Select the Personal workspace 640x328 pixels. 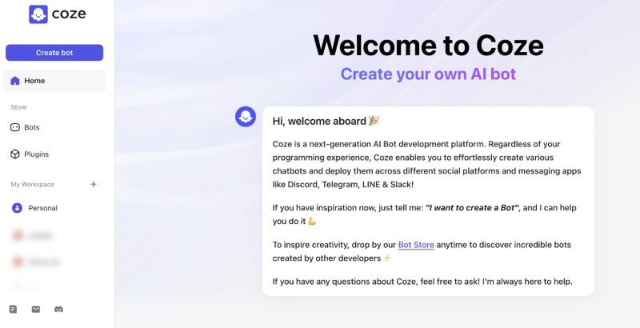pyautogui.click(x=54, y=208)
